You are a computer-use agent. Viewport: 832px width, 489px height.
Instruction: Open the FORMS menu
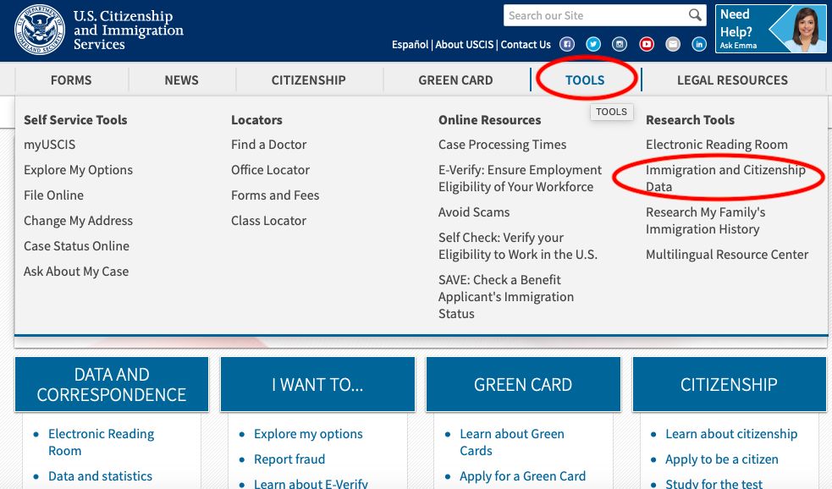(71, 80)
